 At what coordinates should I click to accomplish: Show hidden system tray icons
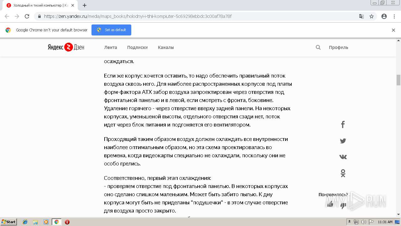coord(349,222)
